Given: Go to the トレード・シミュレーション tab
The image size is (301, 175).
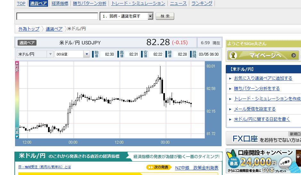Looking at the screenshot, I should (138, 3).
